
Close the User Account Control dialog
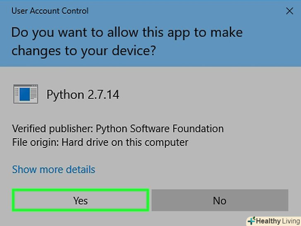289,11
